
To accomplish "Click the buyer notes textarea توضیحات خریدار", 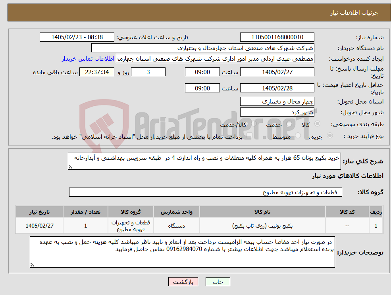I will [x=182, y=252].
